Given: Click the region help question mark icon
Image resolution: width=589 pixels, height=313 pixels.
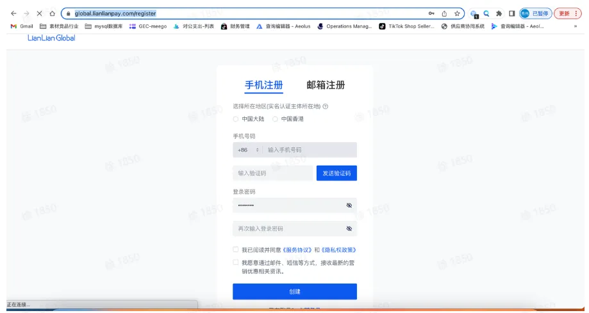Looking at the screenshot, I should (326, 107).
